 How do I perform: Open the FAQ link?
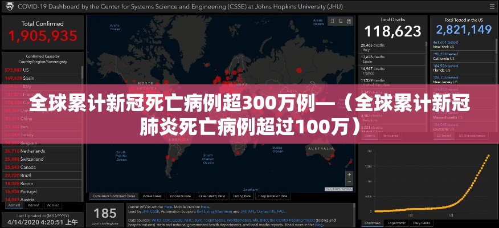(281, 211)
